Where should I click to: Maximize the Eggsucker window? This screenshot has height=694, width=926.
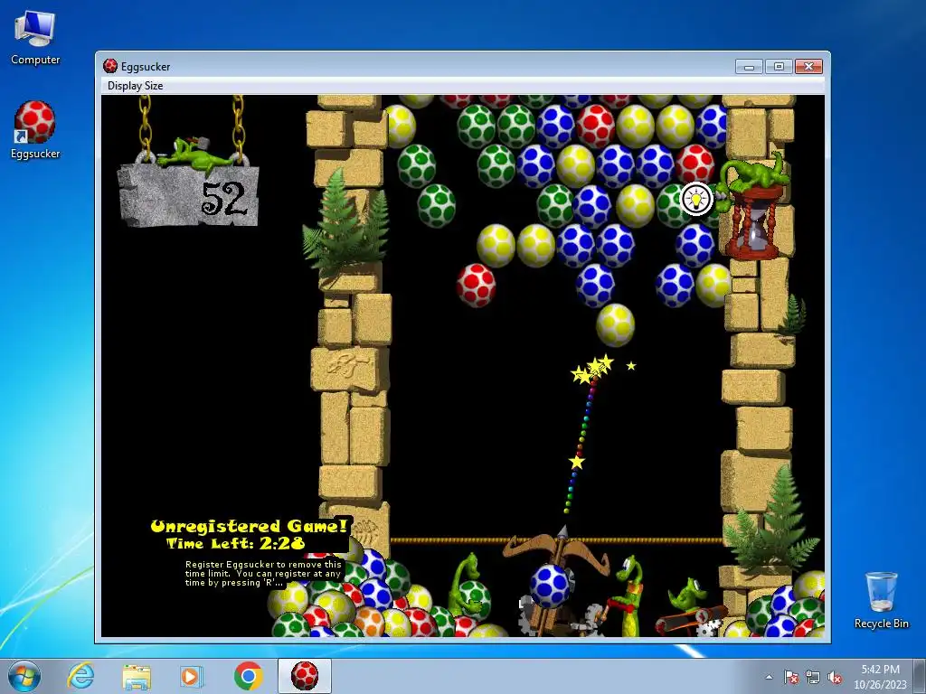point(779,67)
